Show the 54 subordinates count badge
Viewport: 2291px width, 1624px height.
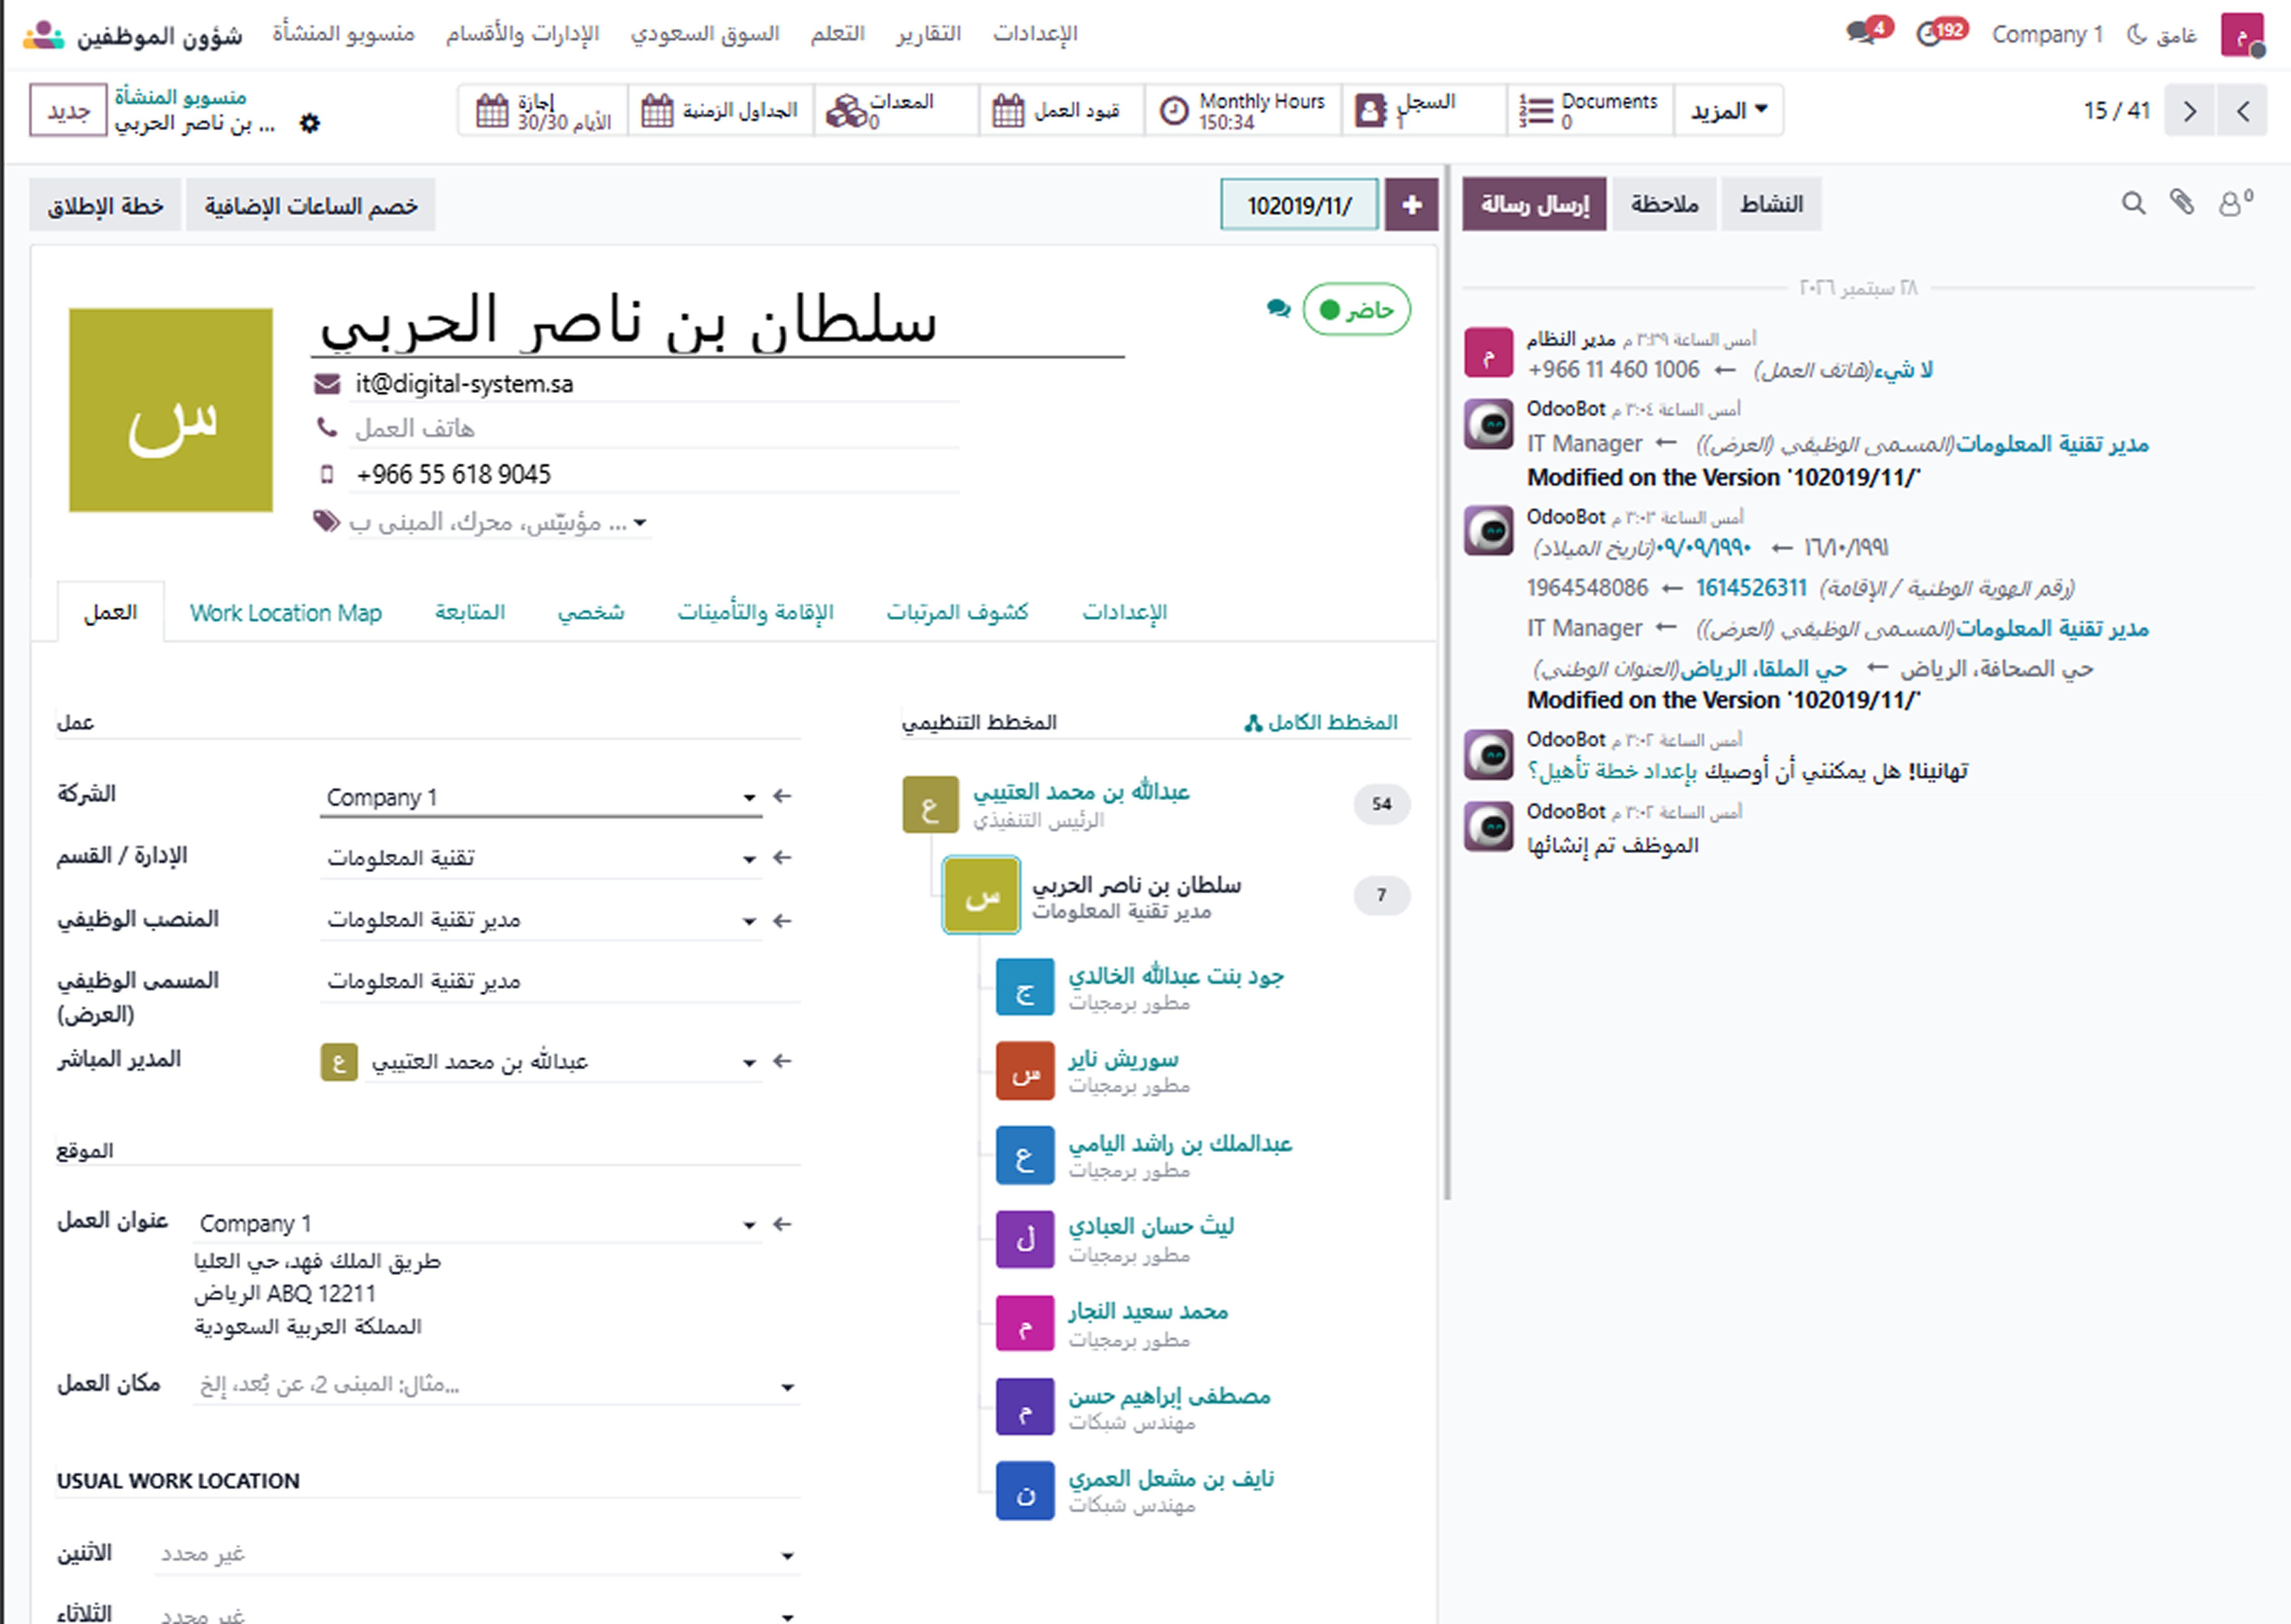[1381, 804]
